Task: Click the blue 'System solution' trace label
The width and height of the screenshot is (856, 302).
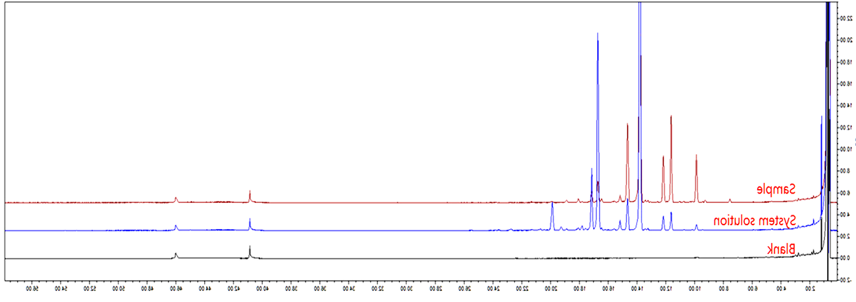Action: [755, 221]
